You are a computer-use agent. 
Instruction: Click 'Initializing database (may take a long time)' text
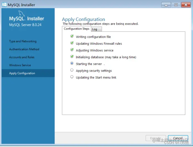(x=106, y=57)
